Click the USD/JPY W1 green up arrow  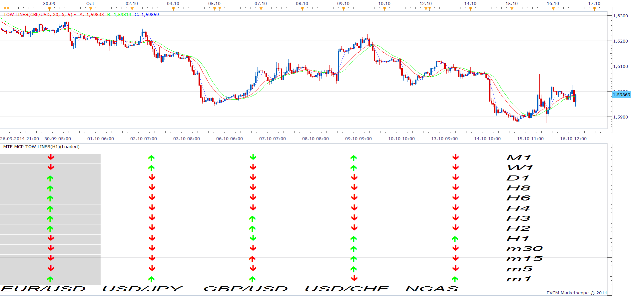[x=152, y=168]
